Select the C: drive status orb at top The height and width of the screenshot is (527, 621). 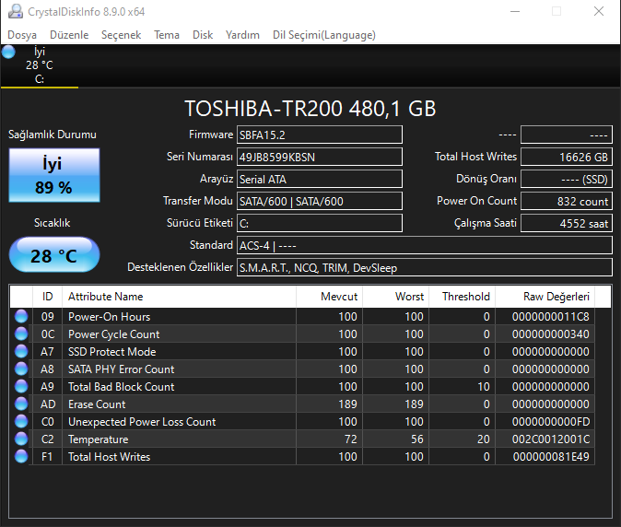click(8, 52)
